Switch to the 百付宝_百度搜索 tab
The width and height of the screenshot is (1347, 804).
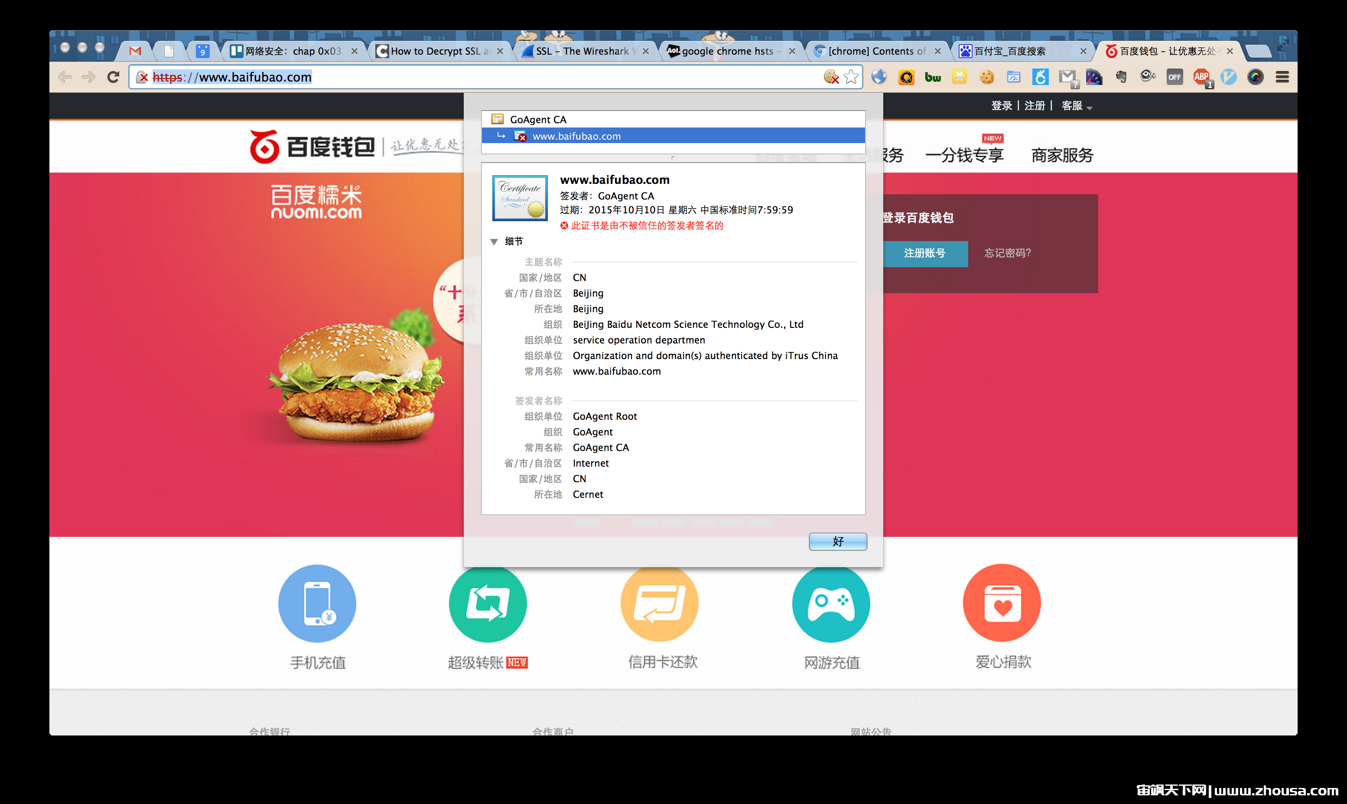click(1022, 51)
